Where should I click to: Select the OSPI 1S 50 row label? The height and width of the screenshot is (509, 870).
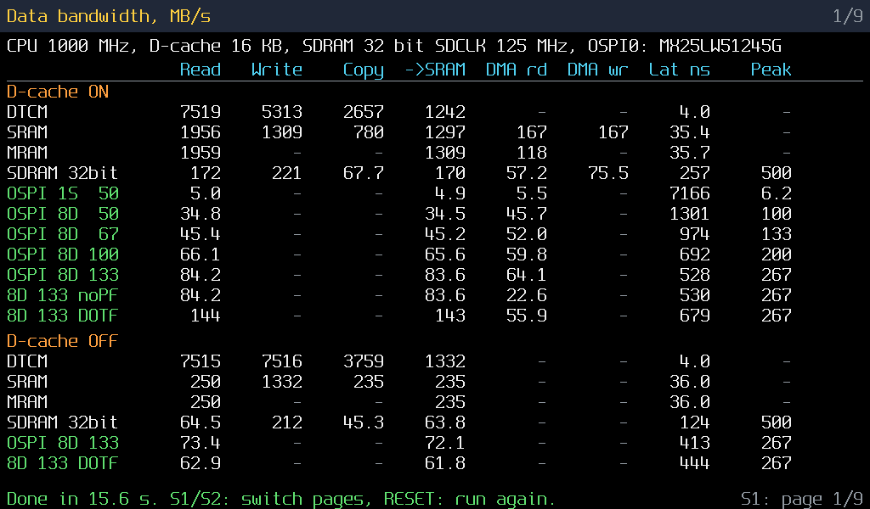tap(63, 193)
